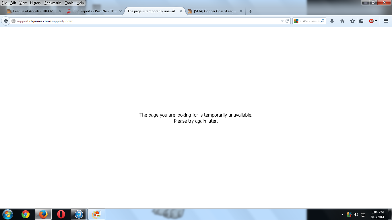Open Opera browser from the taskbar

coord(61,214)
